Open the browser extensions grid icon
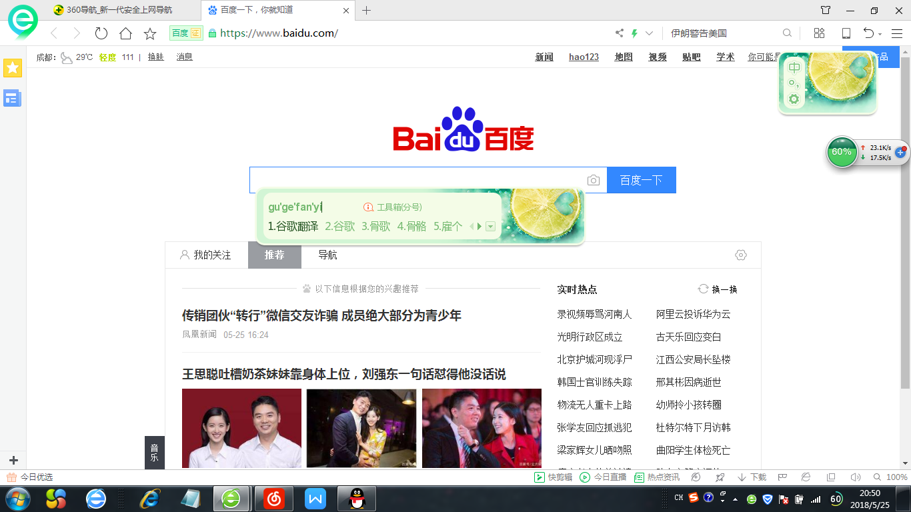 (819, 32)
